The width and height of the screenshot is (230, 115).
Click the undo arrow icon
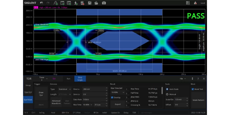coord(41,3)
